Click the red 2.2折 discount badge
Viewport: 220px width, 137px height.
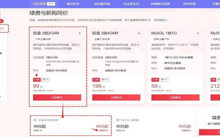pyautogui.click(x=96, y=80)
